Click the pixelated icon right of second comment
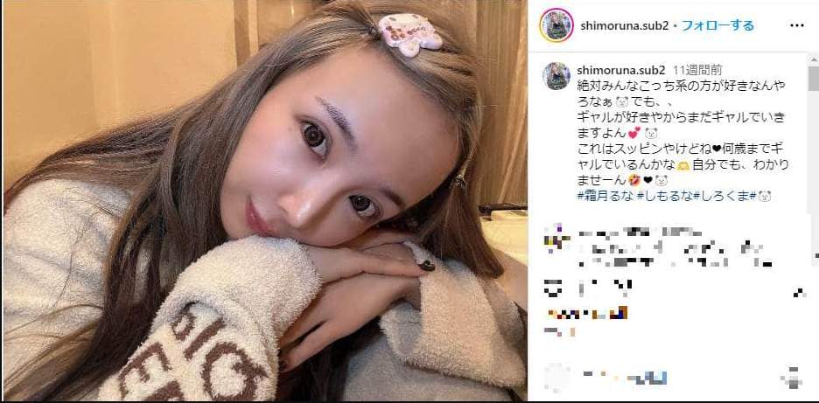 [x=799, y=294]
